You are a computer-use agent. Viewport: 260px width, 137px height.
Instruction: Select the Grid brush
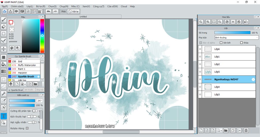pyautogui.click(x=24, y=61)
